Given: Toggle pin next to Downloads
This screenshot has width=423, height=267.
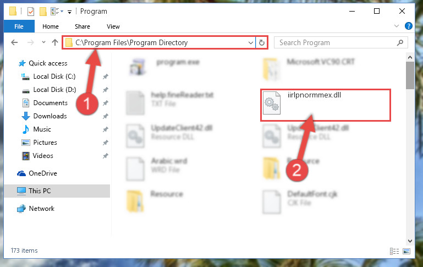Looking at the screenshot, I should (x=106, y=116).
